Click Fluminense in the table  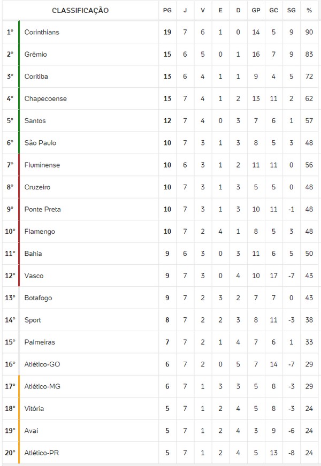42,165
